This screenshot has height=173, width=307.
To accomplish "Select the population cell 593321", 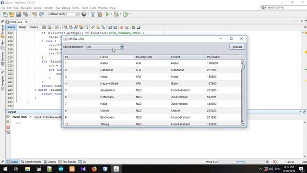I will (x=224, y=97).
